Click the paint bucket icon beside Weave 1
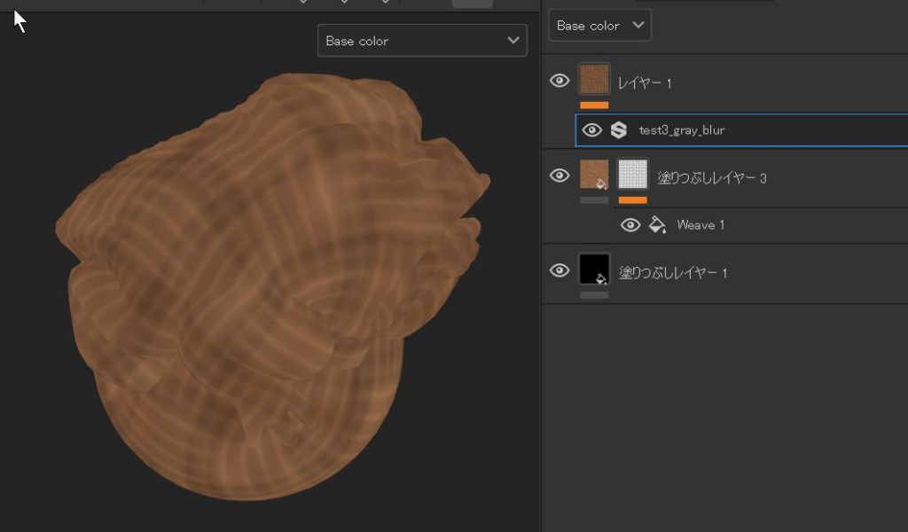The height and width of the screenshot is (532, 908). (x=657, y=225)
